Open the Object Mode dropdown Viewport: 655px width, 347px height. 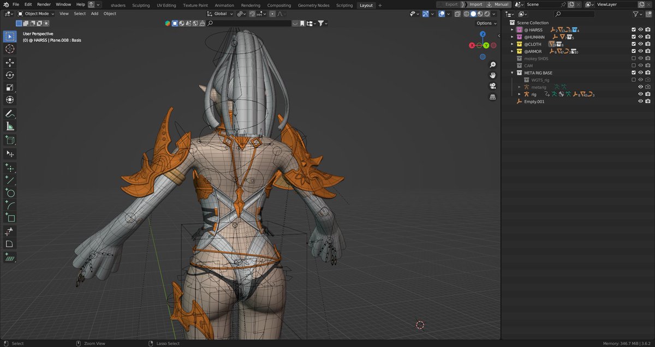point(35,14)
